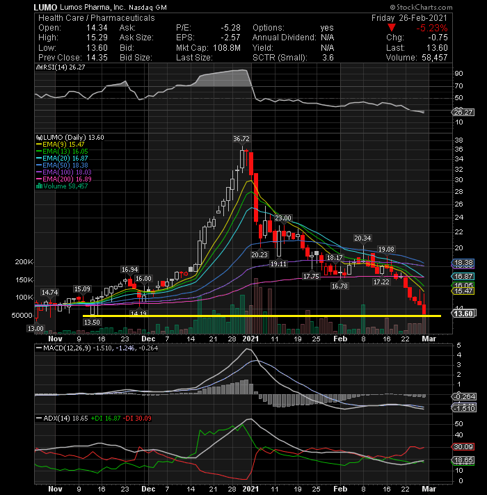Click the 36.72 peak price label
This screenshot has height=495, width=487.
pyautogui.click(x=241, y=139)
